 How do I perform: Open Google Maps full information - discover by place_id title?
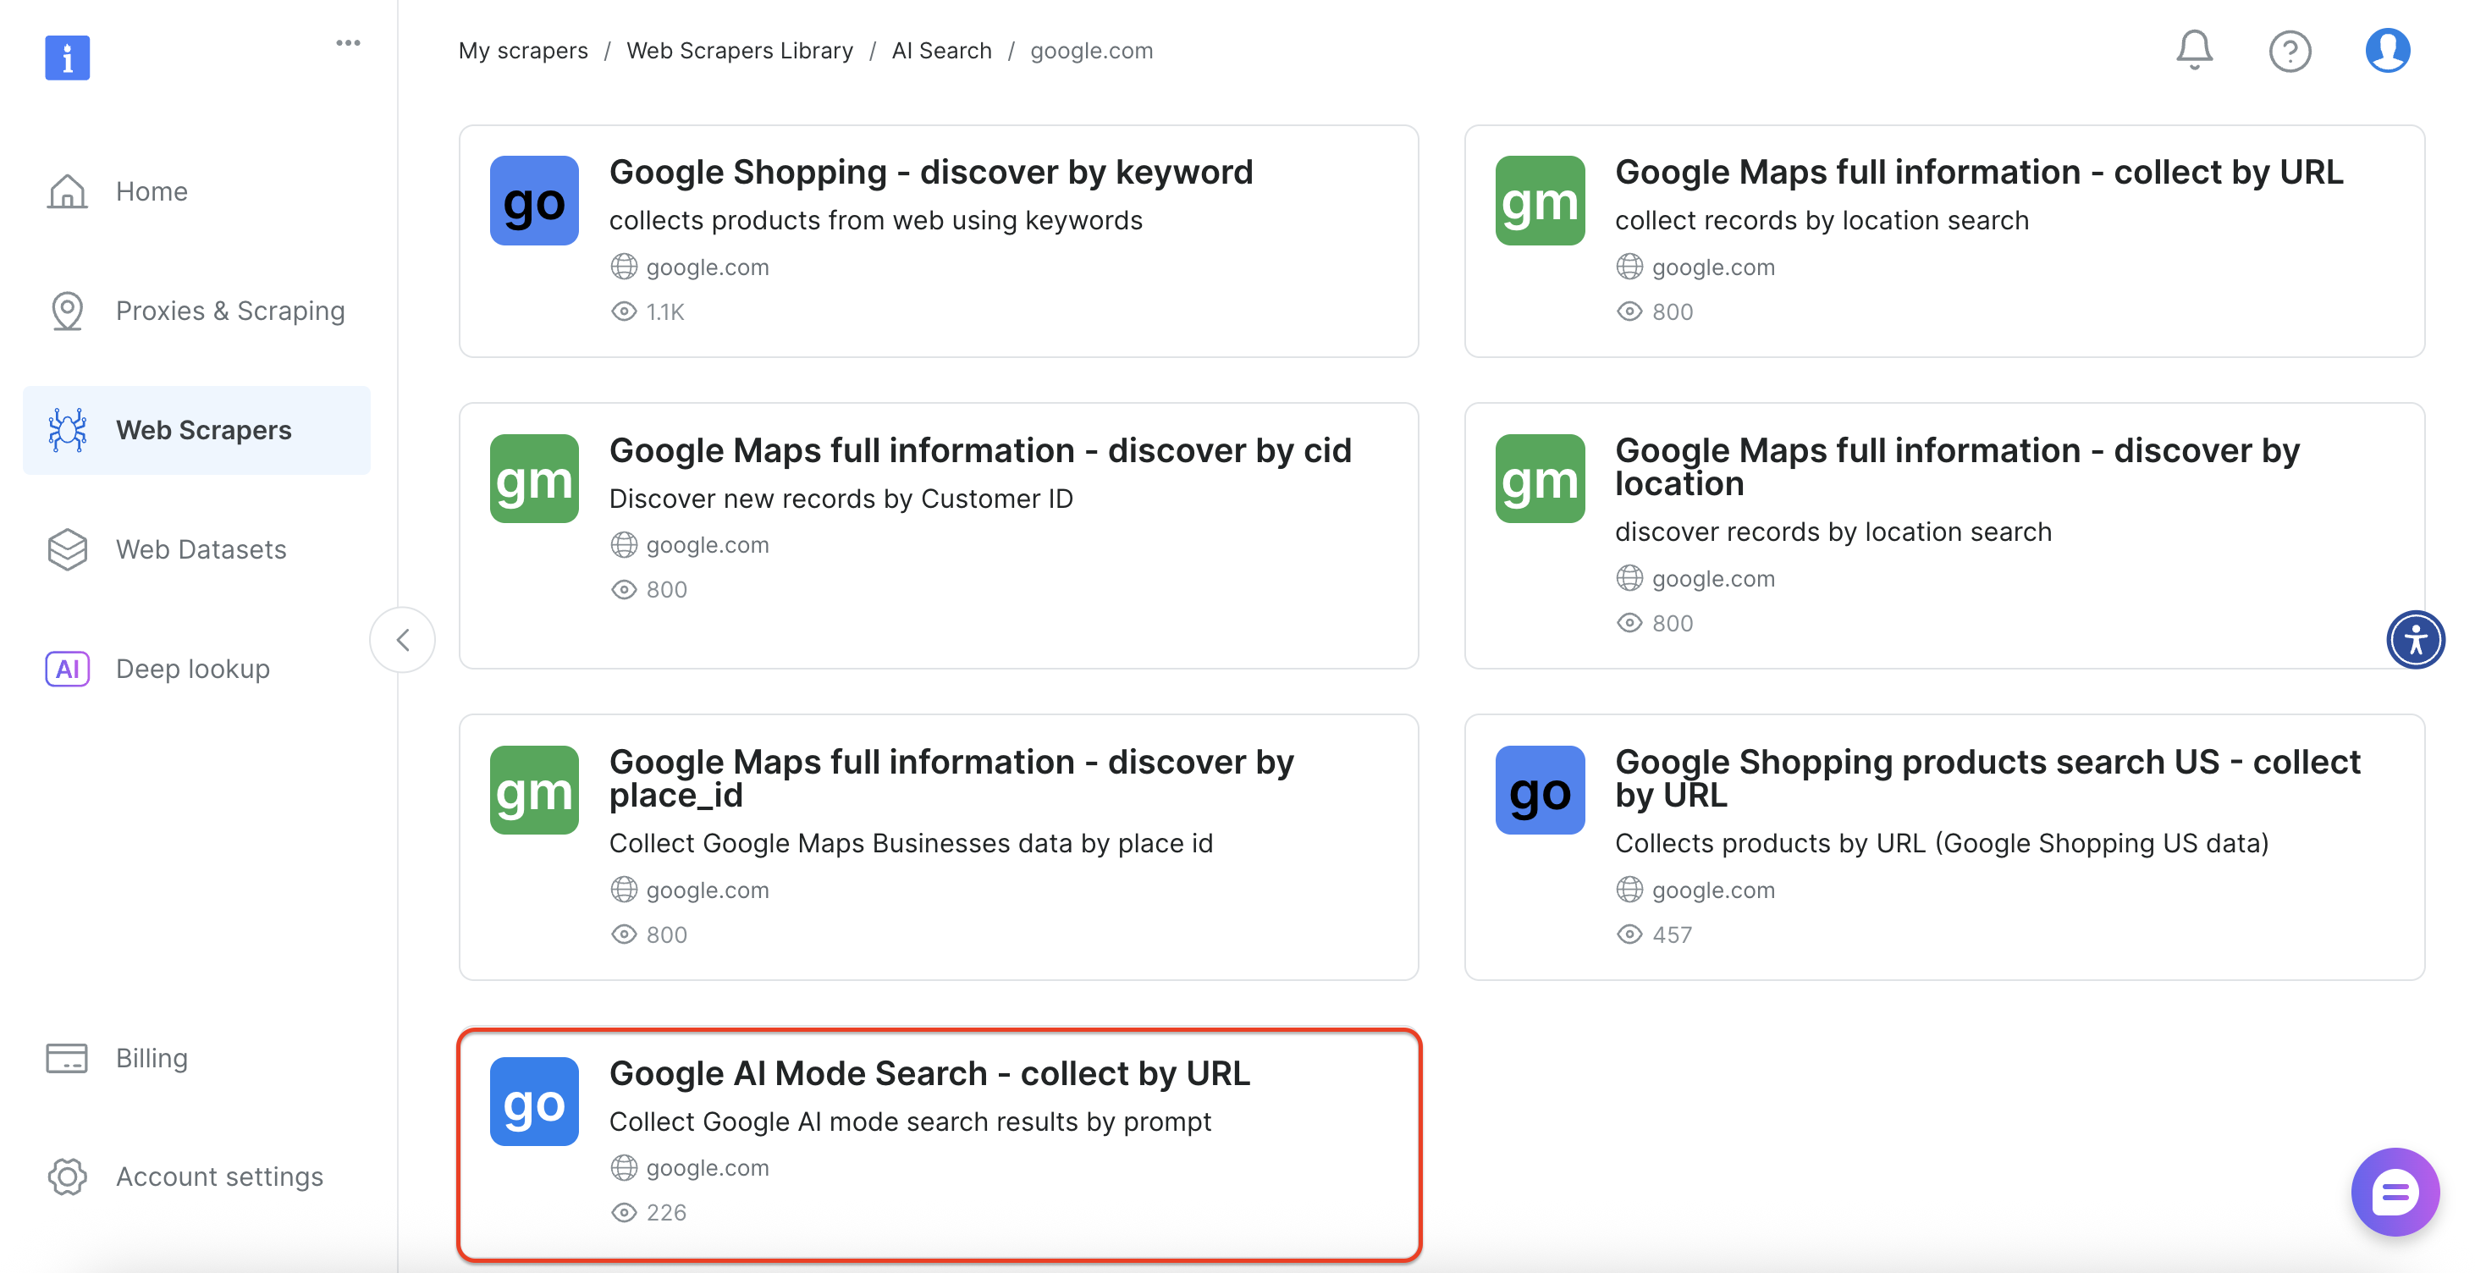tap(951, 778)
